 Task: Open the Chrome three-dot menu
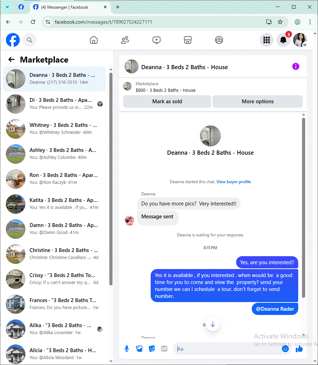310,22
